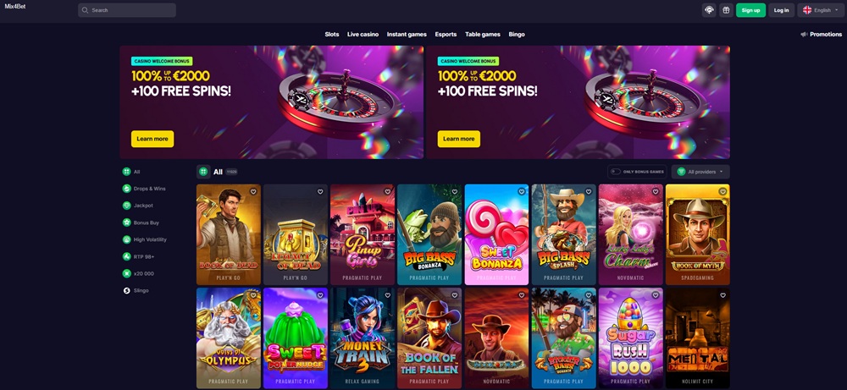Favorite Book of Dead with heart icon

252,191
